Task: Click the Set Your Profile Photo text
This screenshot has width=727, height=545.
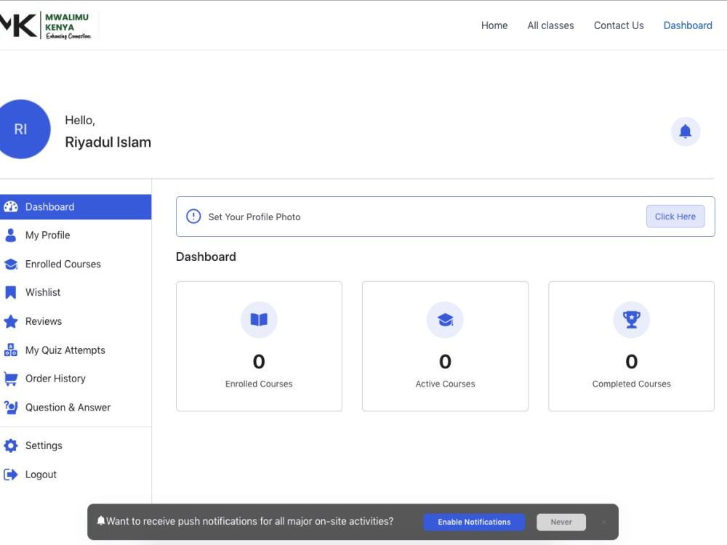Action: tap(254, 217)
